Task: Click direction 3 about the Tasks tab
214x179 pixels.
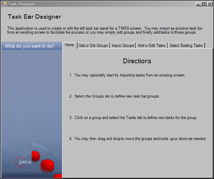Action: [x=133, y=118]
